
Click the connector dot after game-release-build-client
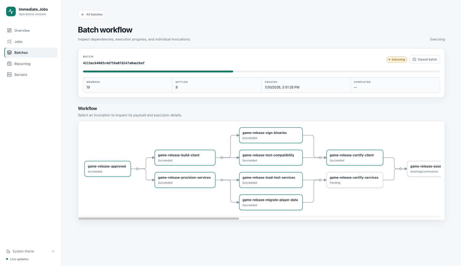click(x=222, y=158)
